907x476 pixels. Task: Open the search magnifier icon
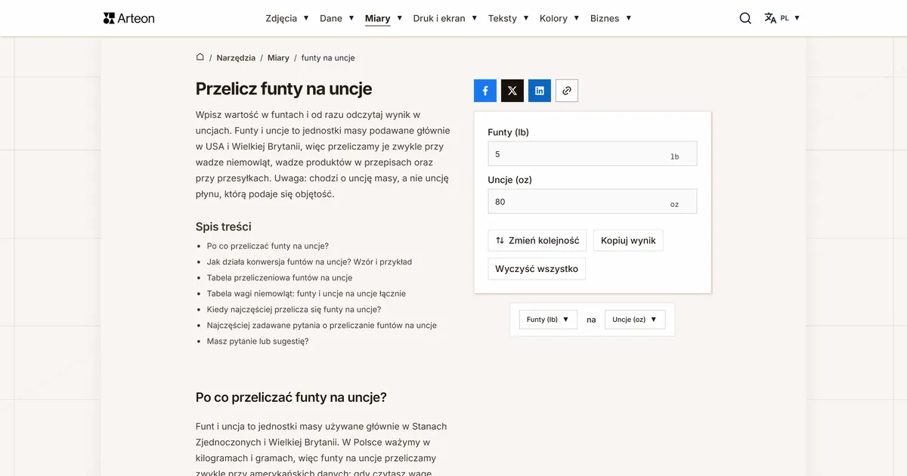pyautogui.click(x=745, y=18)
